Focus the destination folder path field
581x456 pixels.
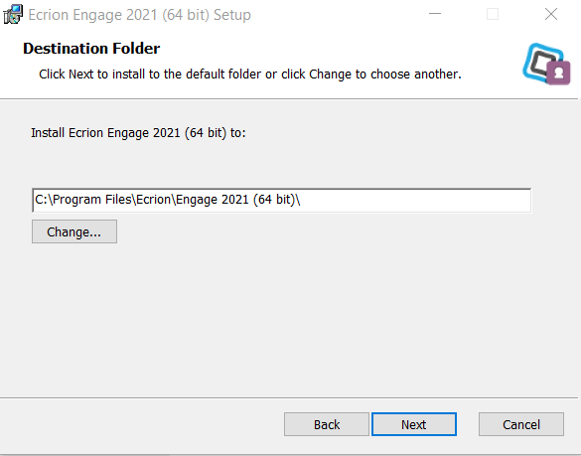(x=282, y=201)
